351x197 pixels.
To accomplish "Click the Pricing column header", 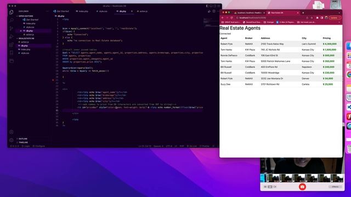I will [327, 38].
